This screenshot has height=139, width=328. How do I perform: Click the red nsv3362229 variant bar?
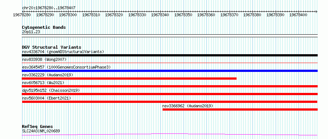129,79
